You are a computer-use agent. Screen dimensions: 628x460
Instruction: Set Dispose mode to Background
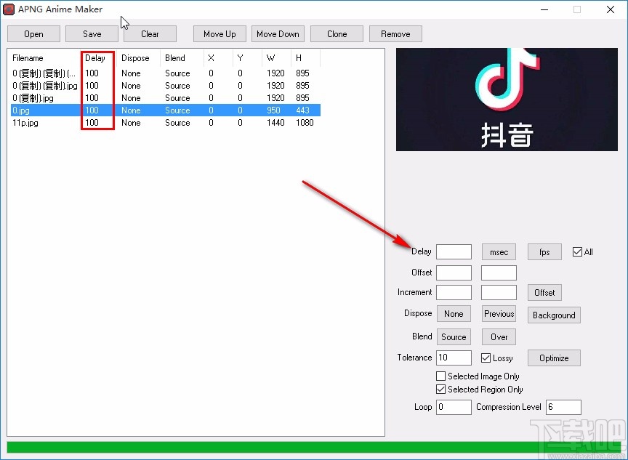(554, 315)
